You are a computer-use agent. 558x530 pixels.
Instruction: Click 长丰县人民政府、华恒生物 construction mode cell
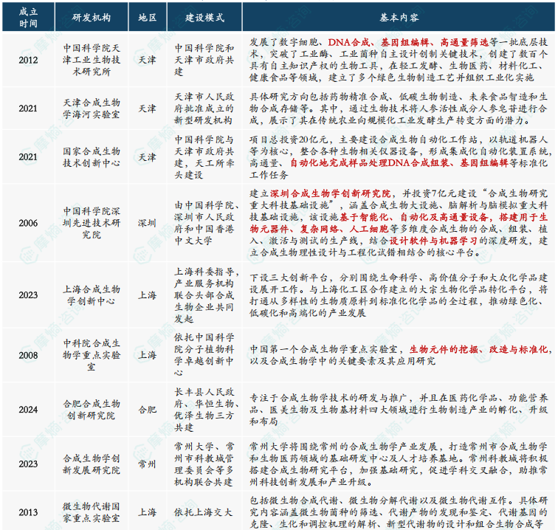tap(204, 410)
